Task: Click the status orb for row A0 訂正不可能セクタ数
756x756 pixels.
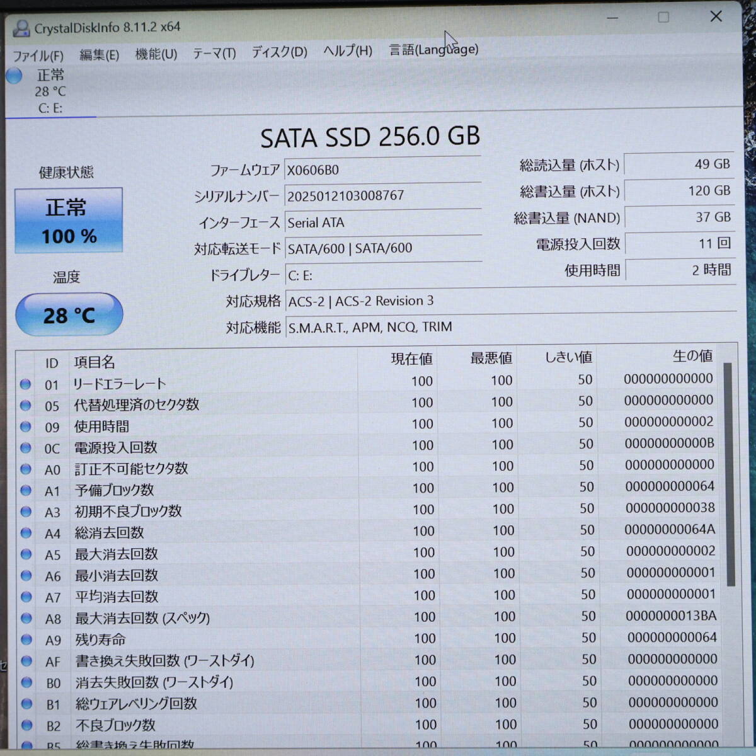Action: coord(26,469)
